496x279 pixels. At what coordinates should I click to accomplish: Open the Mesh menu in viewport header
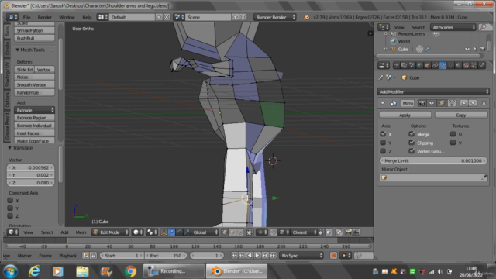81,232
